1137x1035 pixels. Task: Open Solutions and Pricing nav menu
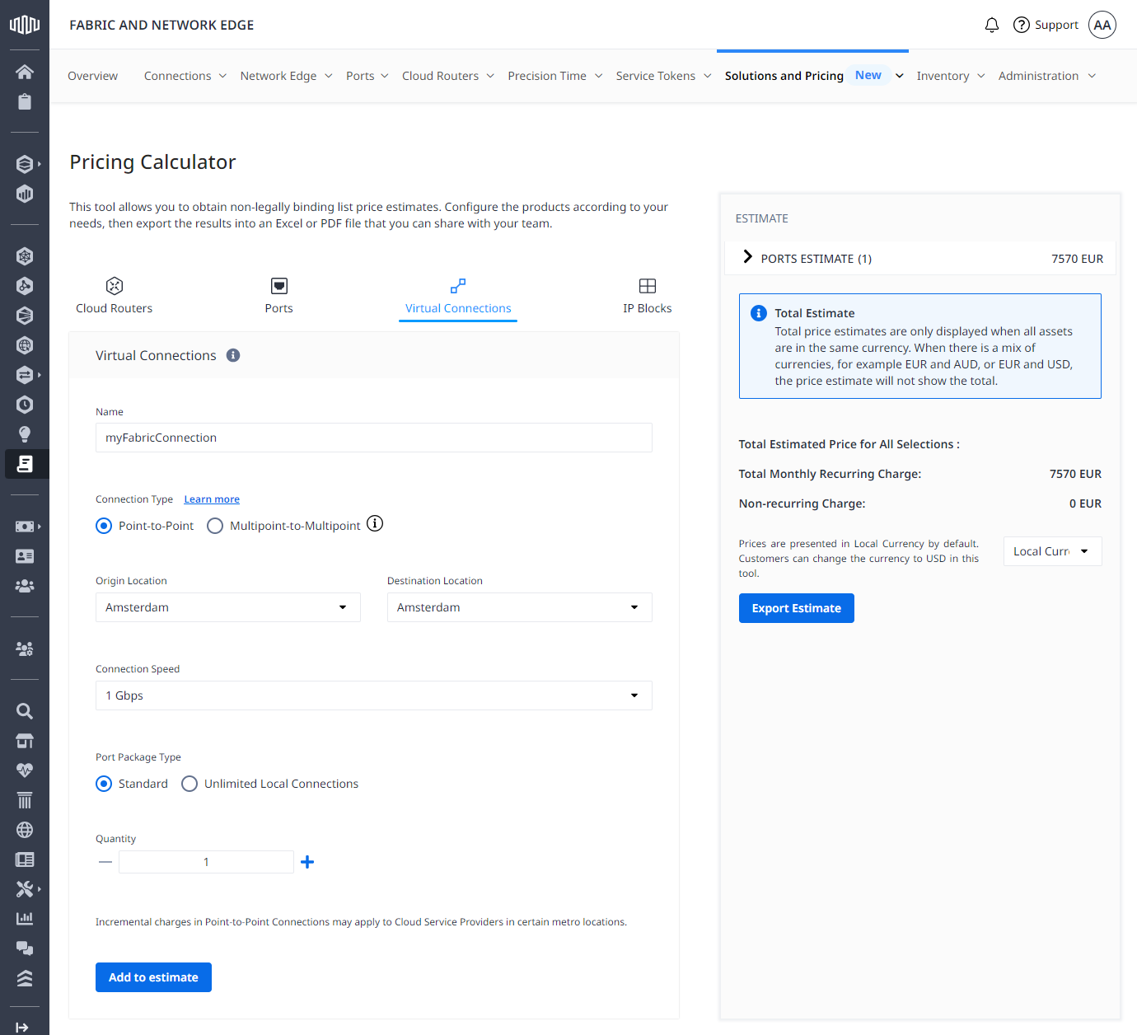click(814, 76)
